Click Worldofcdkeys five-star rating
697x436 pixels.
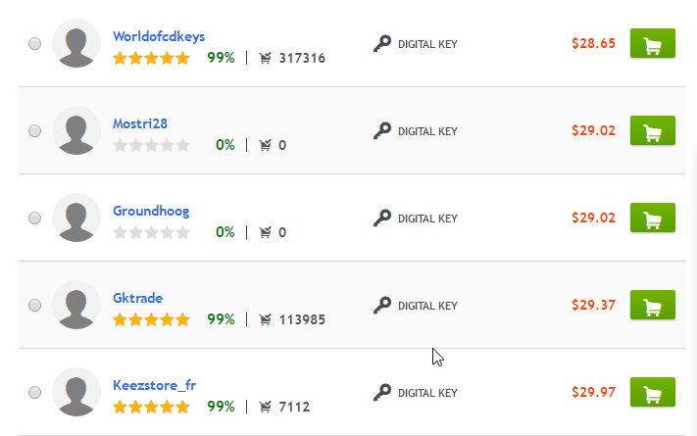pos(151,58)
